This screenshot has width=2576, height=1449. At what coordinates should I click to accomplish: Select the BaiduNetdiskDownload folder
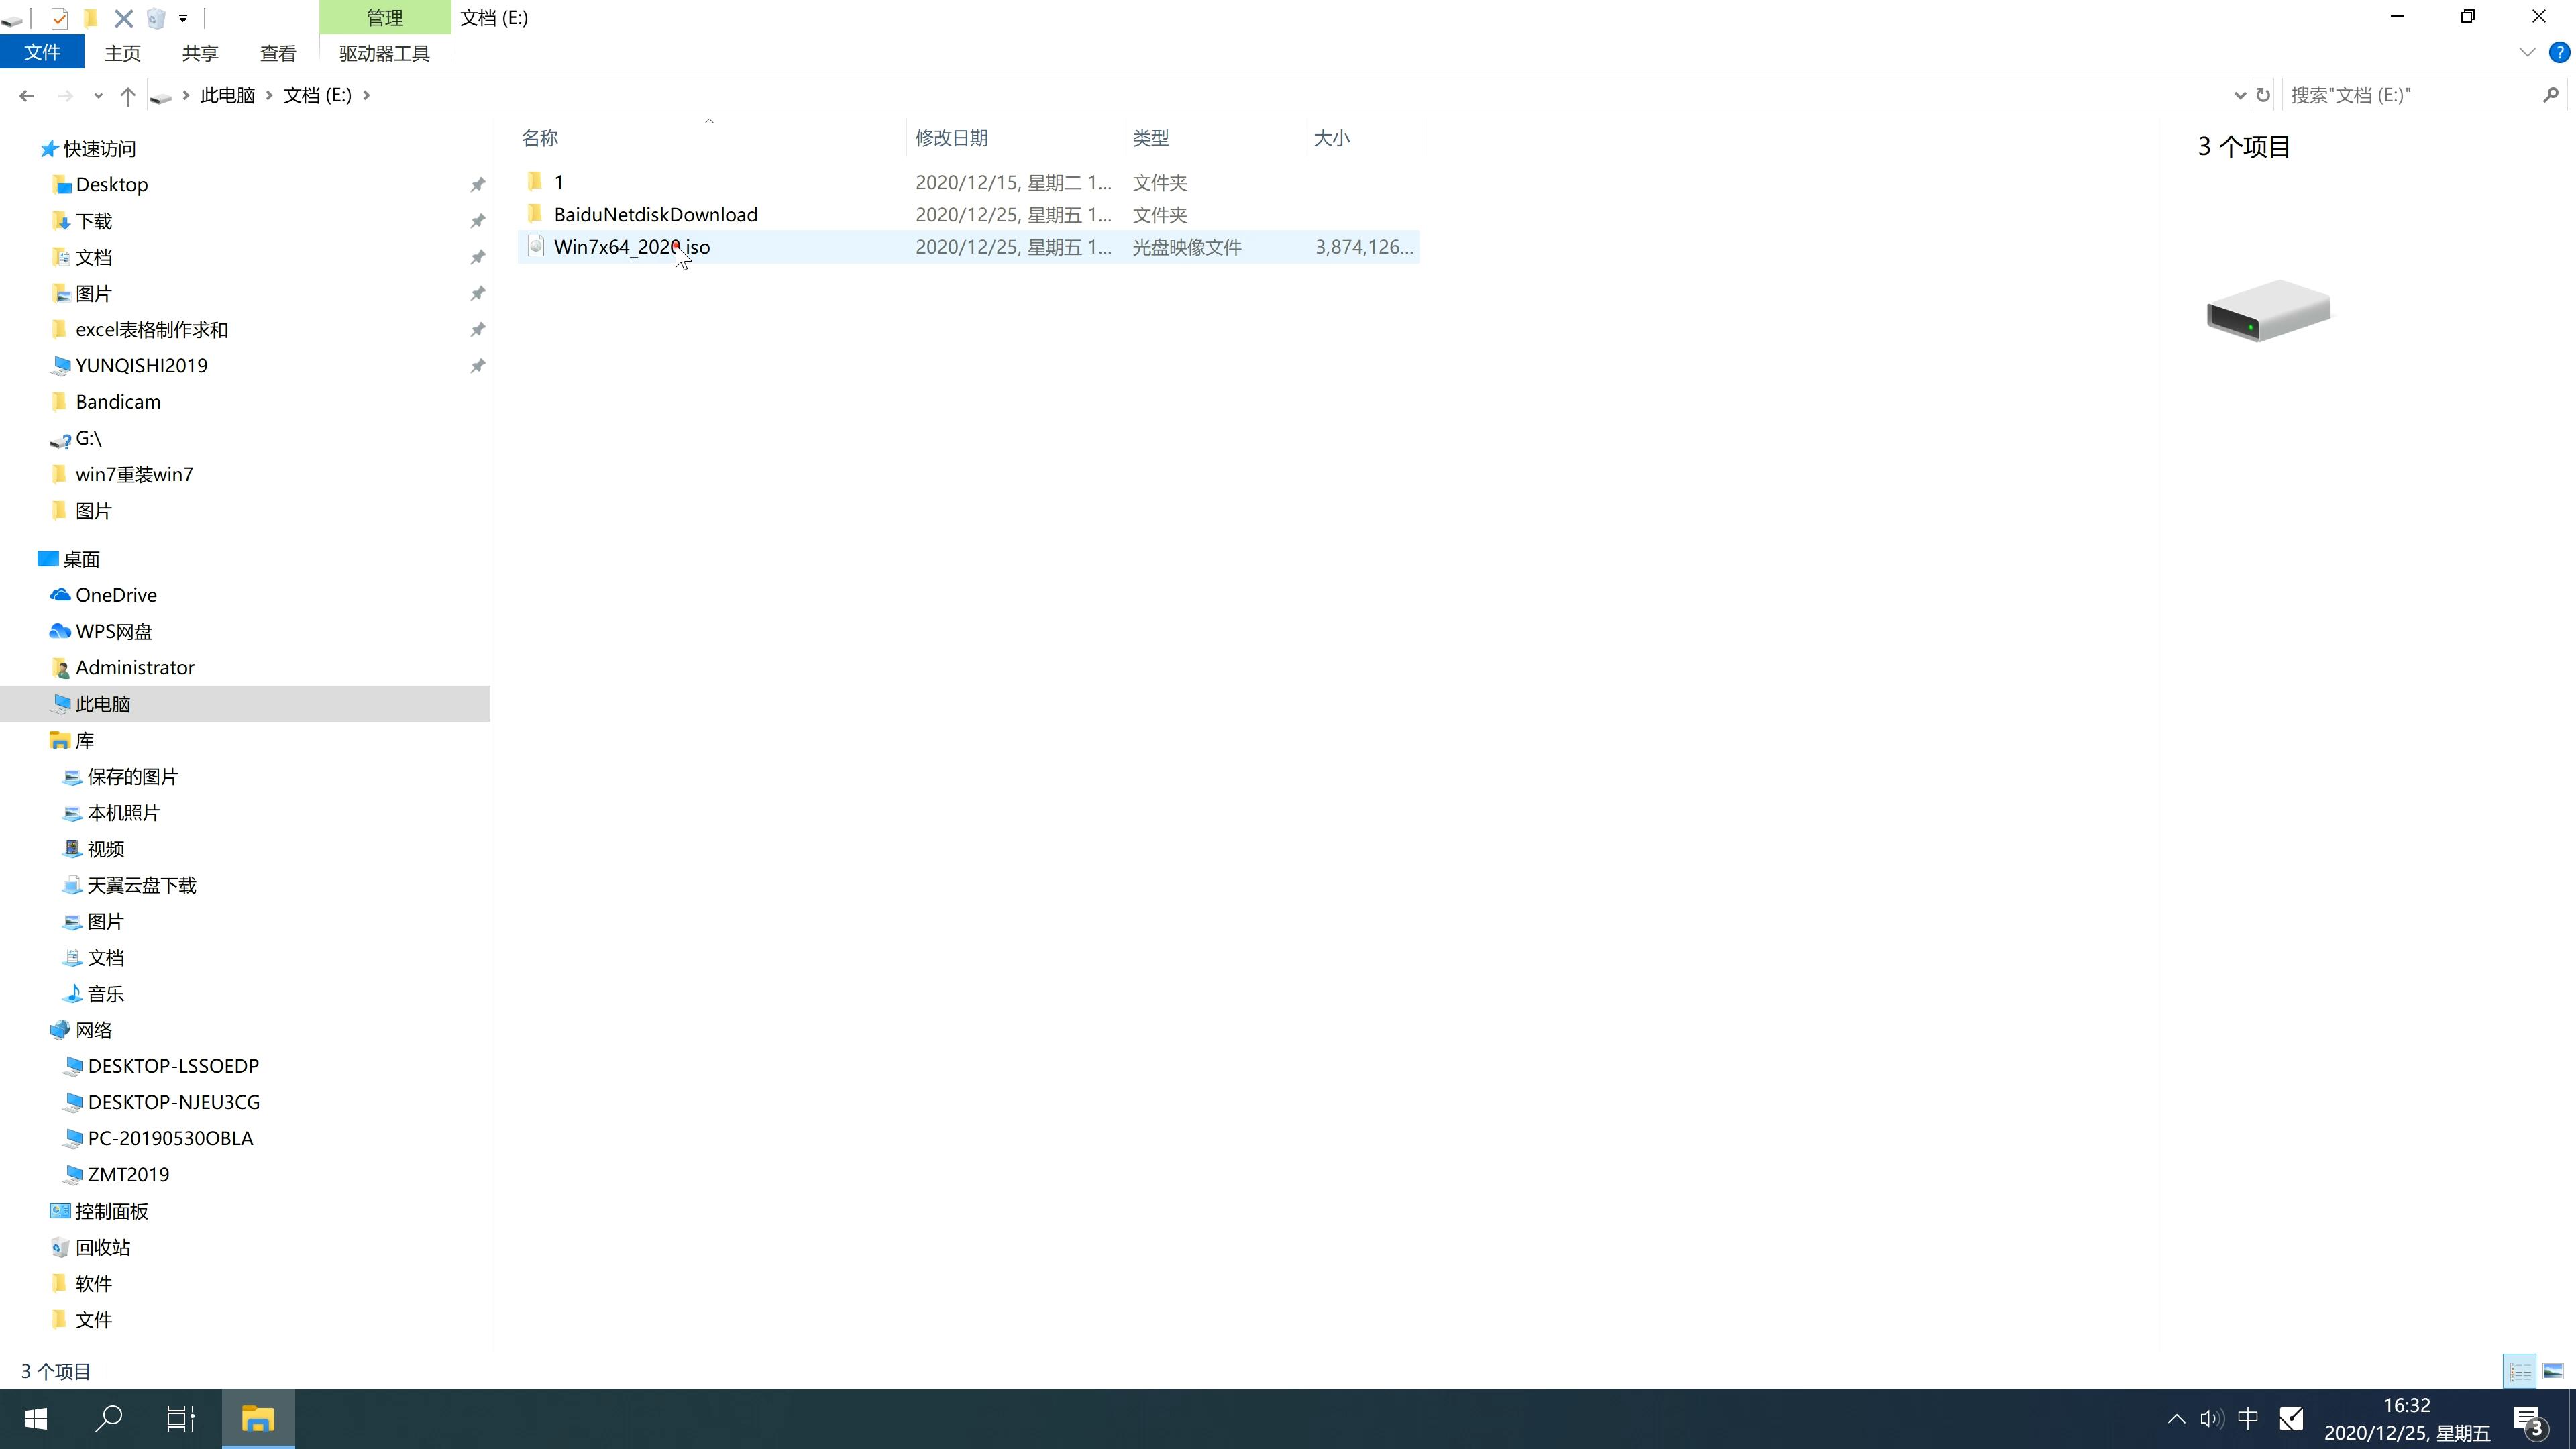(655, 214)
